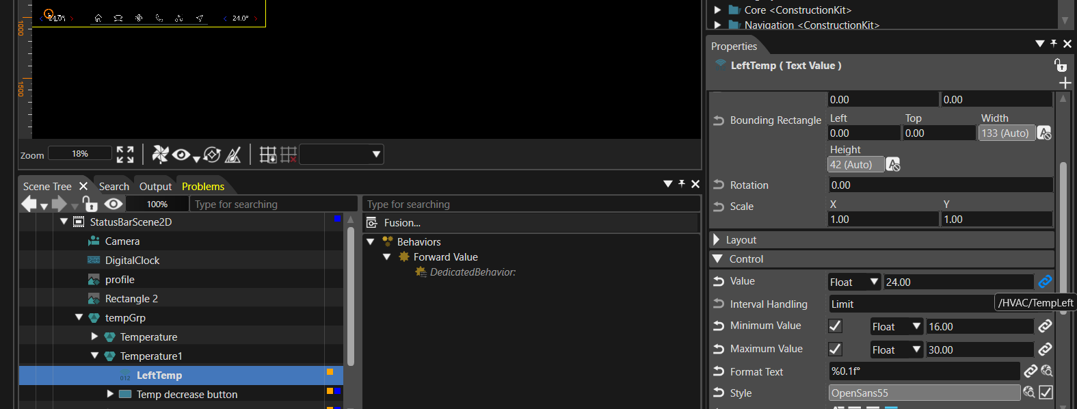
Task: Select DigitalClock node
Action: click(x=132, y=261)
